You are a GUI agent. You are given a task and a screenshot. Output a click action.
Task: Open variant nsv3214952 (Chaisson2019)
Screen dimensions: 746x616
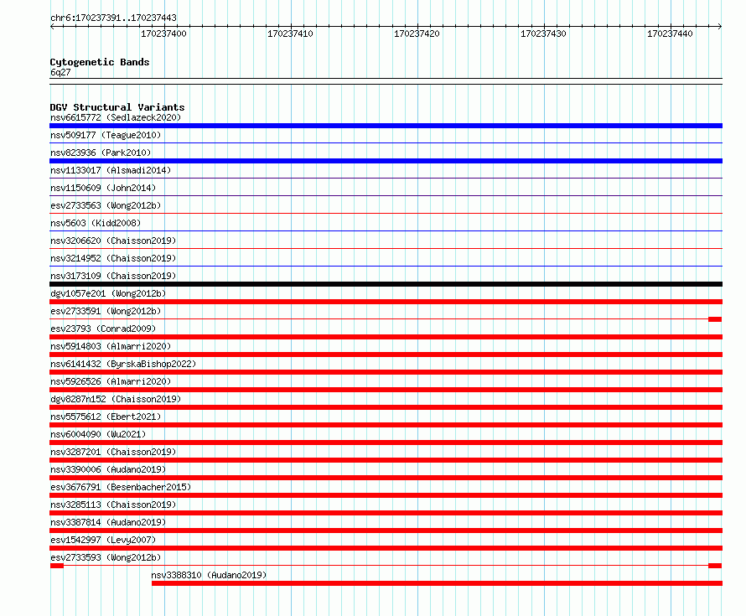tap(113, 258)
